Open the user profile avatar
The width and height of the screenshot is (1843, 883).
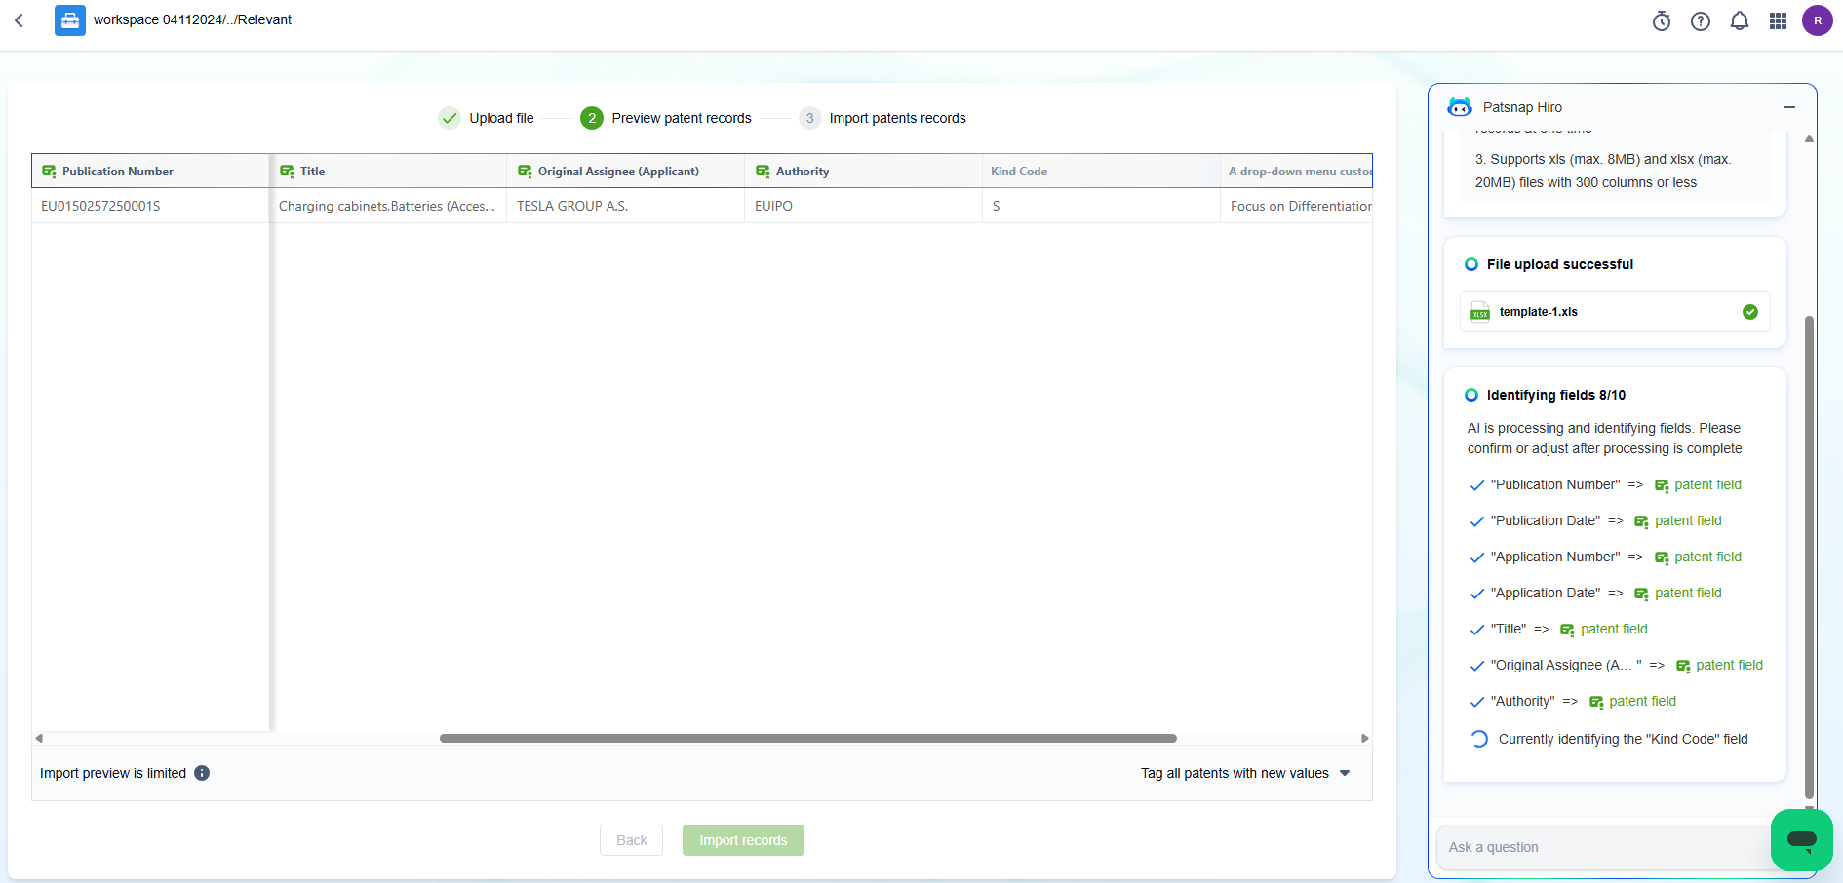tap(1817, 20)
